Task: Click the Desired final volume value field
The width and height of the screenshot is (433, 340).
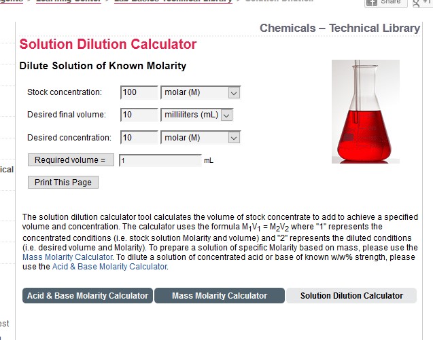Action: click(x=139, y=115)
